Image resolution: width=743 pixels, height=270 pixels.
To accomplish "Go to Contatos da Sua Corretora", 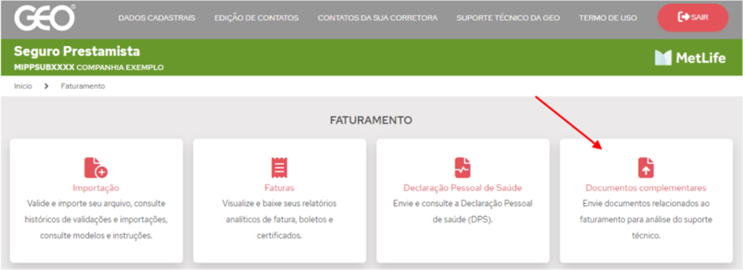I will point(377,18).
